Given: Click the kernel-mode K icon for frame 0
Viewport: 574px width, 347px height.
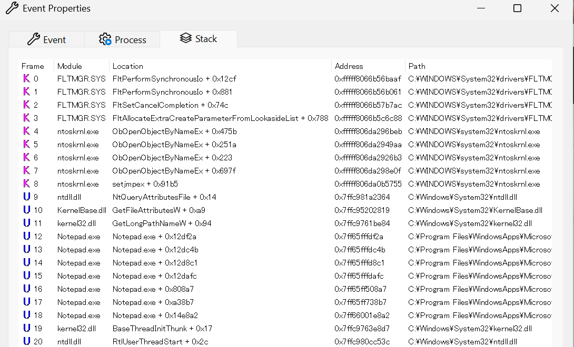Looking at the screenshot, I should point(26,79).
